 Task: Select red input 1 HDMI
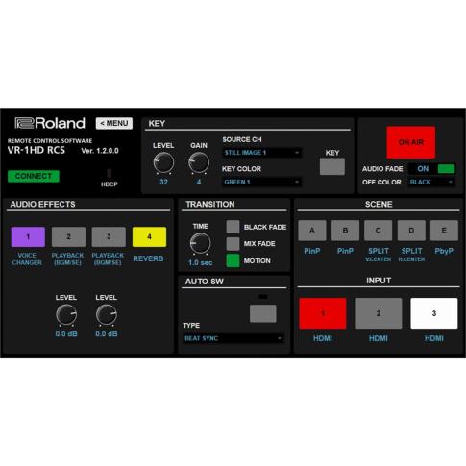coord(323,313)
